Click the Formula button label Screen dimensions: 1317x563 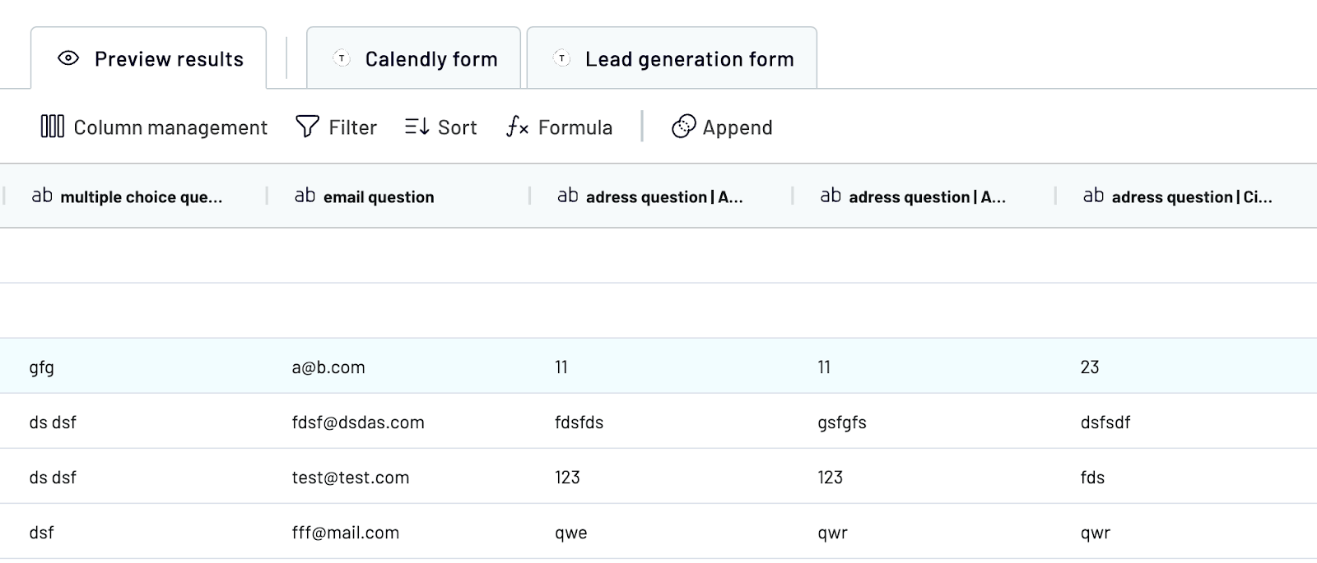tap(575, 127)
